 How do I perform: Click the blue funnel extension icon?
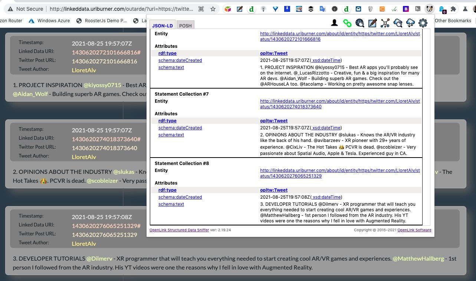(x=275, y=9)
